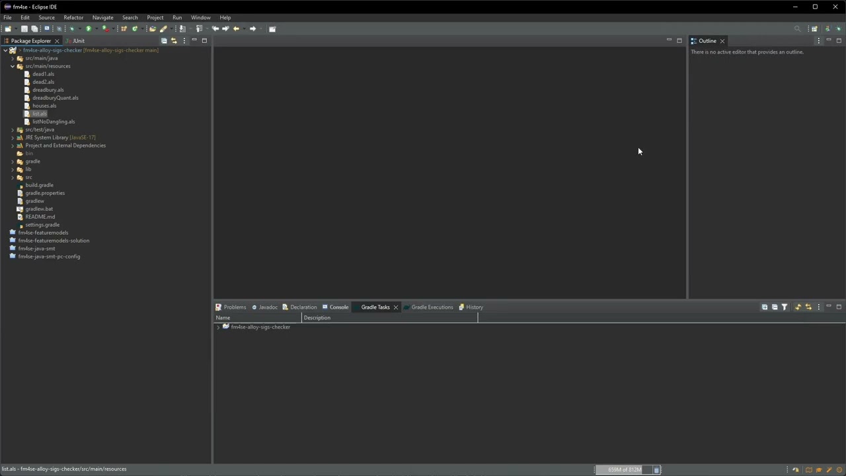The image size is (846, 476).
Task: Select dreadbury.als file
Action: [48, 90]
